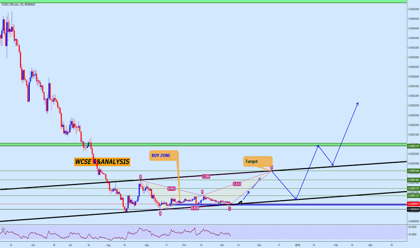Click the 0.0001275 price level tag
Image resolution: width=420 pixels, height=248 pixels.
pyautogui.click(x=413, y=188)
